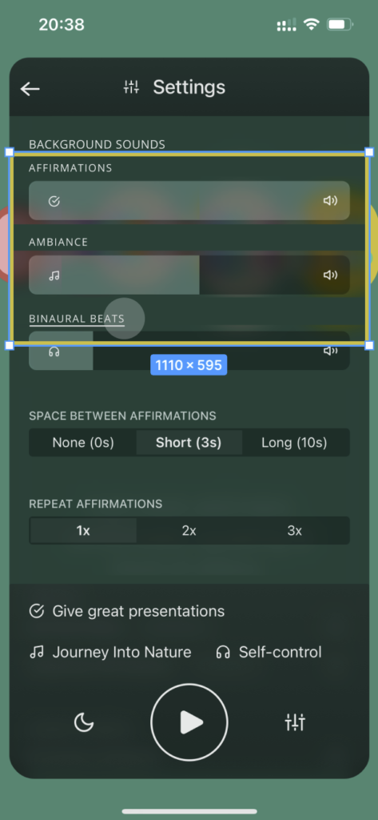The height and width of the screenshot is (820, 378).
Task: Tap the headphones icon in Binaural Beats slider
Action: pos(54,352)
